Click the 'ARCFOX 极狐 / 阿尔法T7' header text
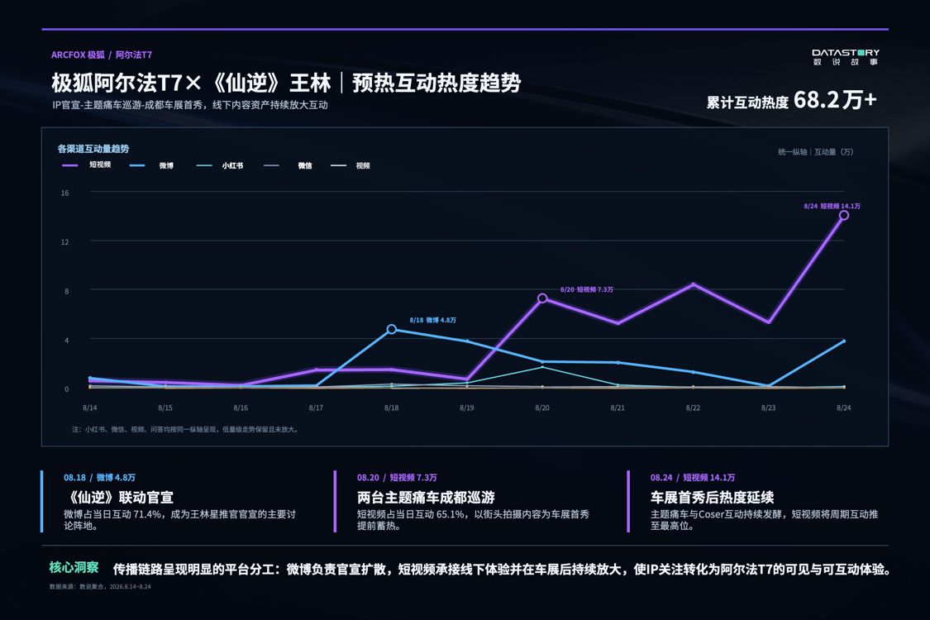The image size is (930, 620). point(102,55)
